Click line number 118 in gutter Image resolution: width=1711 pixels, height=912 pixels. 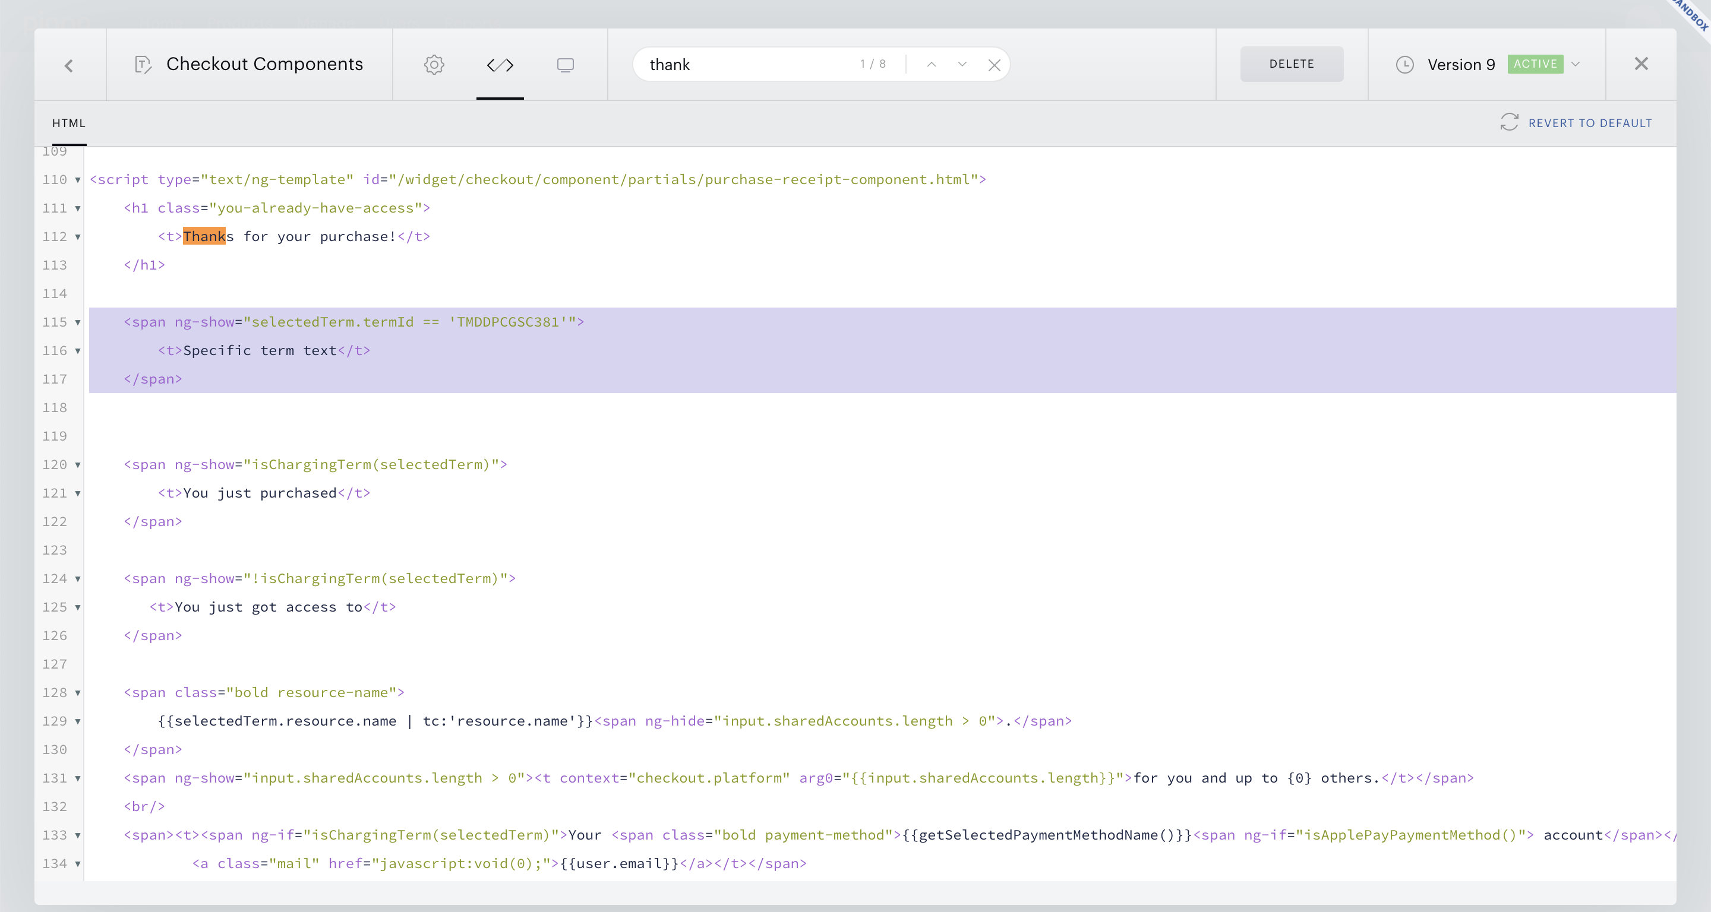point(55,407)
